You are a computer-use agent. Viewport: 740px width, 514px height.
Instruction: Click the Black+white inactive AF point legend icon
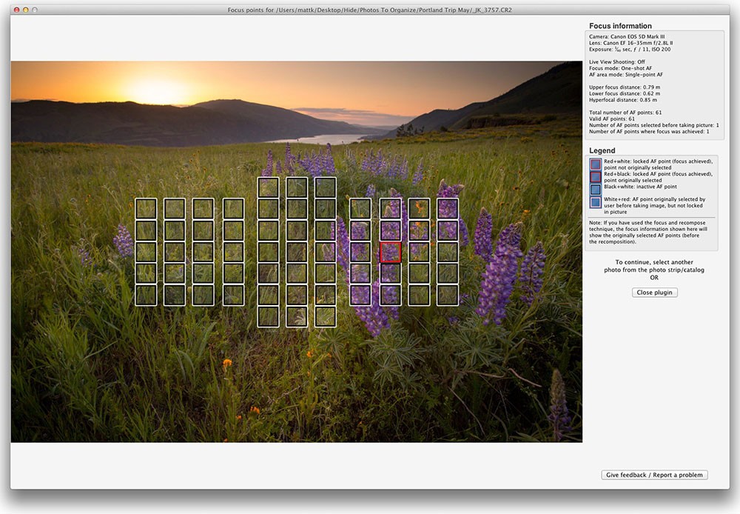point(596,188)
